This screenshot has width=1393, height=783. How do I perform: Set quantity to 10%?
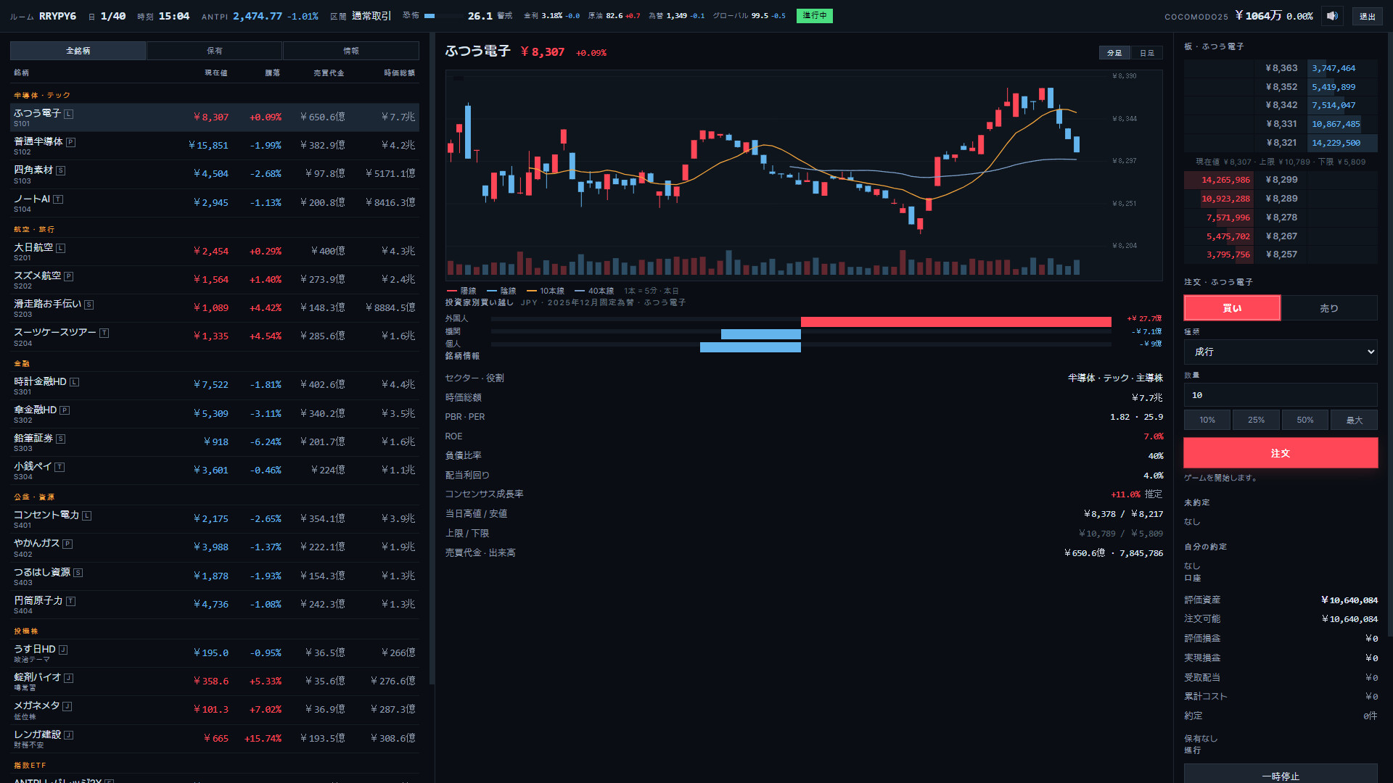1207,420
